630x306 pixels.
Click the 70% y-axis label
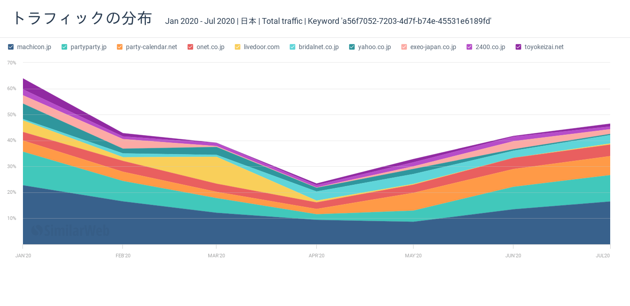pyautogui.click(x=12, y=63)
